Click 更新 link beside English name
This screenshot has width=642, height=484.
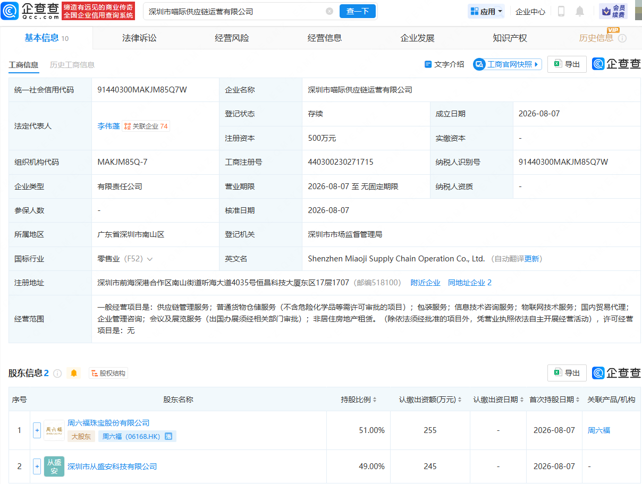[531, 259]
